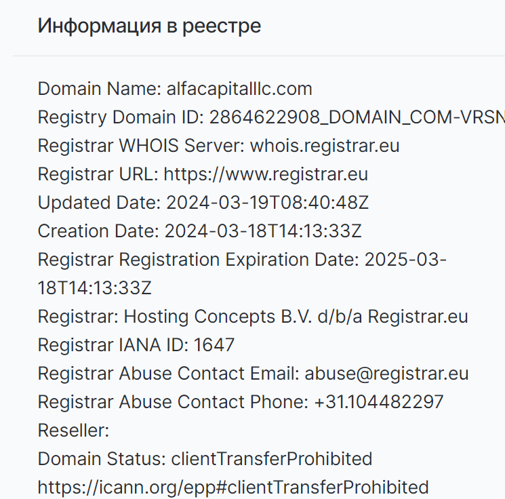Click the 'Registrar WHOIS Server:' label
Screen dimensions: 505x499
[x=142, y=146]
